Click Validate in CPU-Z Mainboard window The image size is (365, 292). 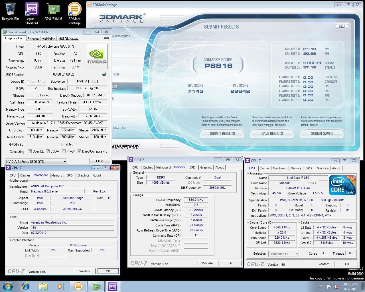tap(85, 271)
